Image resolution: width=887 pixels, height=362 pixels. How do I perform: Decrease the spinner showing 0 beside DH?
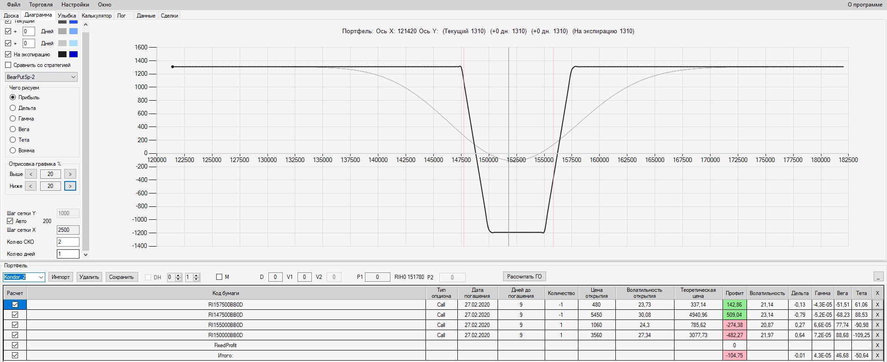click(x=178, y=279)
